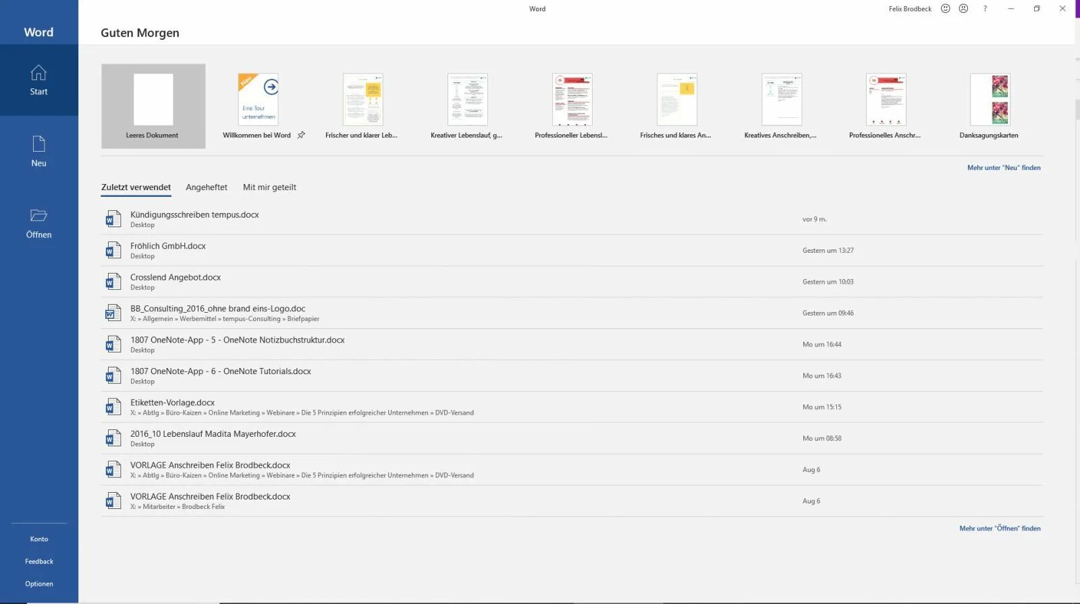Viewport: 1080px width, 604px height.
Task: Click the 'Gestern um 13:27' timestamp
Action: pos(828,250)
